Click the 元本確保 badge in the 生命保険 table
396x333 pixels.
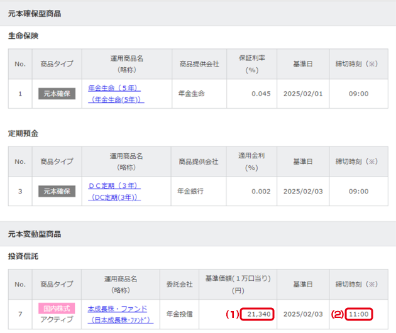pyautogui.click(x=57, y=94)
